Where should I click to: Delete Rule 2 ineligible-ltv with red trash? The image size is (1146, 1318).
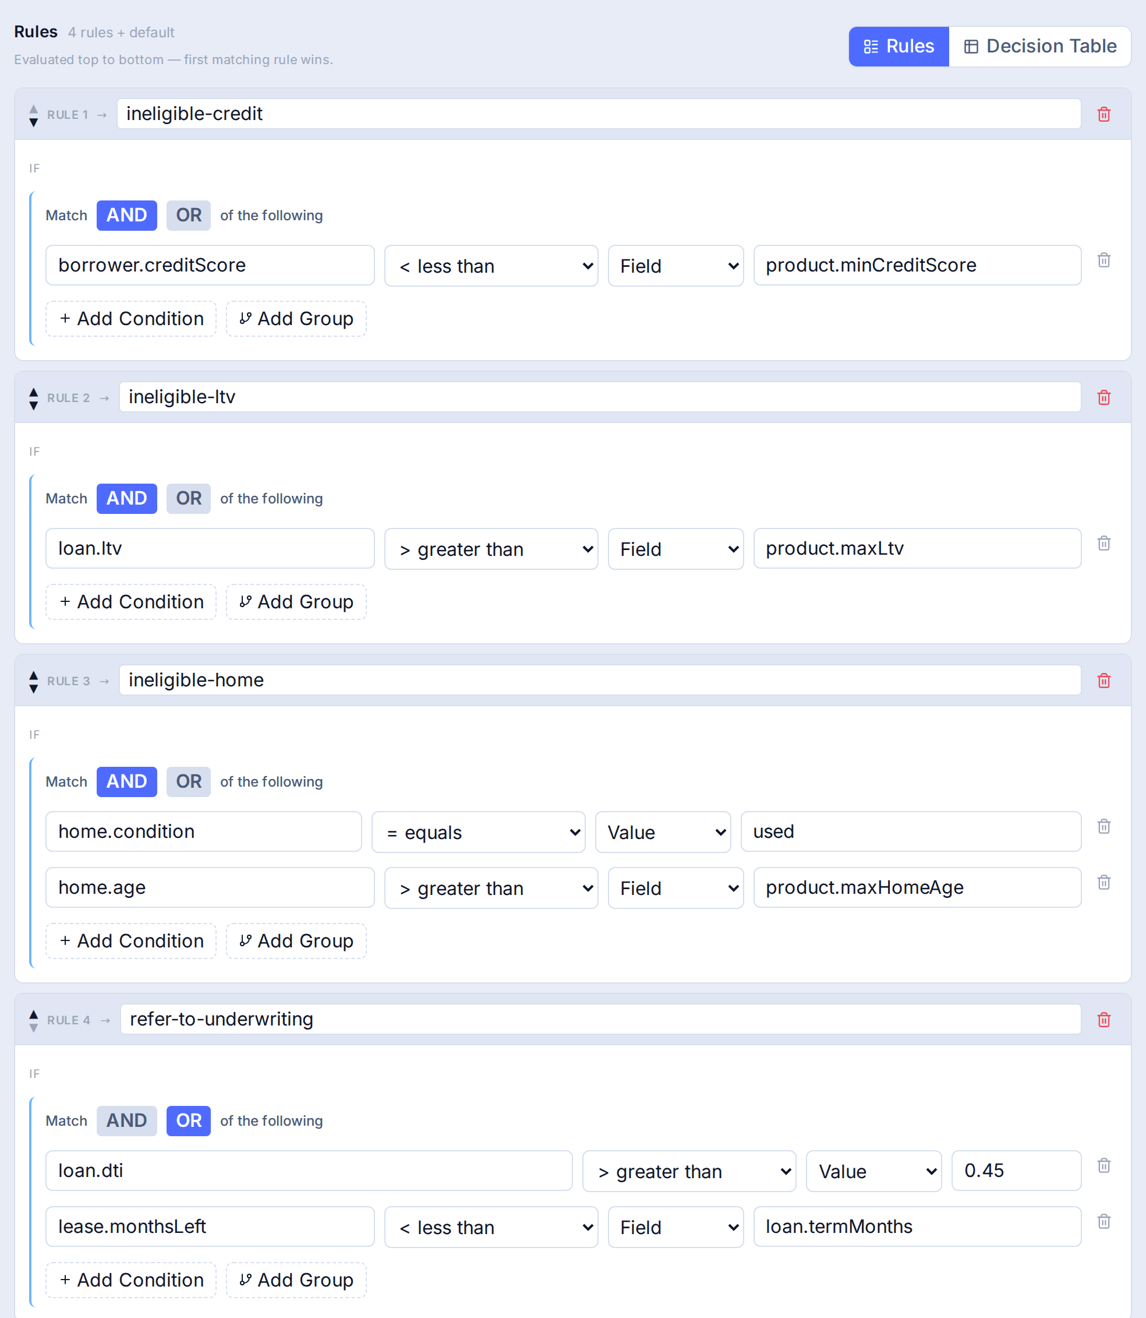click(1103, 397)
